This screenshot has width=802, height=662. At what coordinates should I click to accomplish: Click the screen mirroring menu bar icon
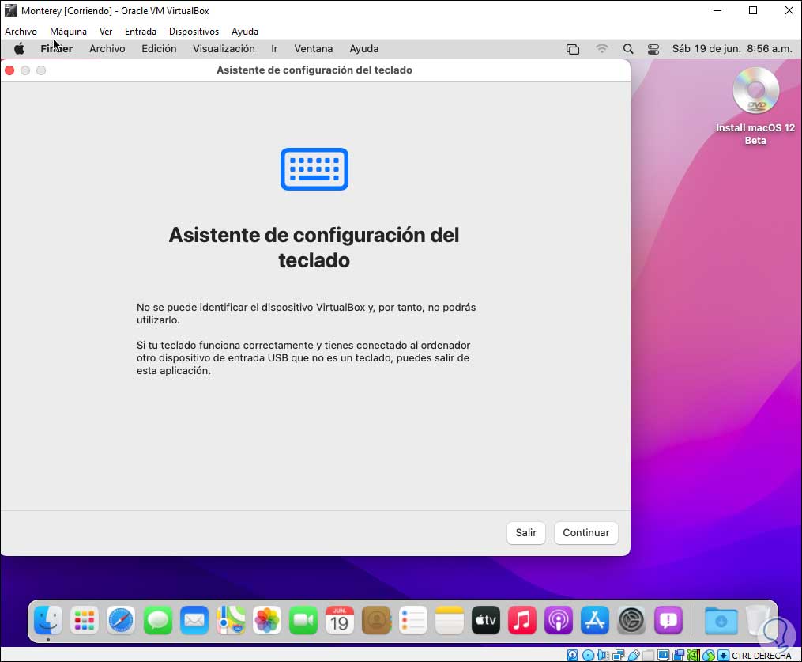point(573,49)
